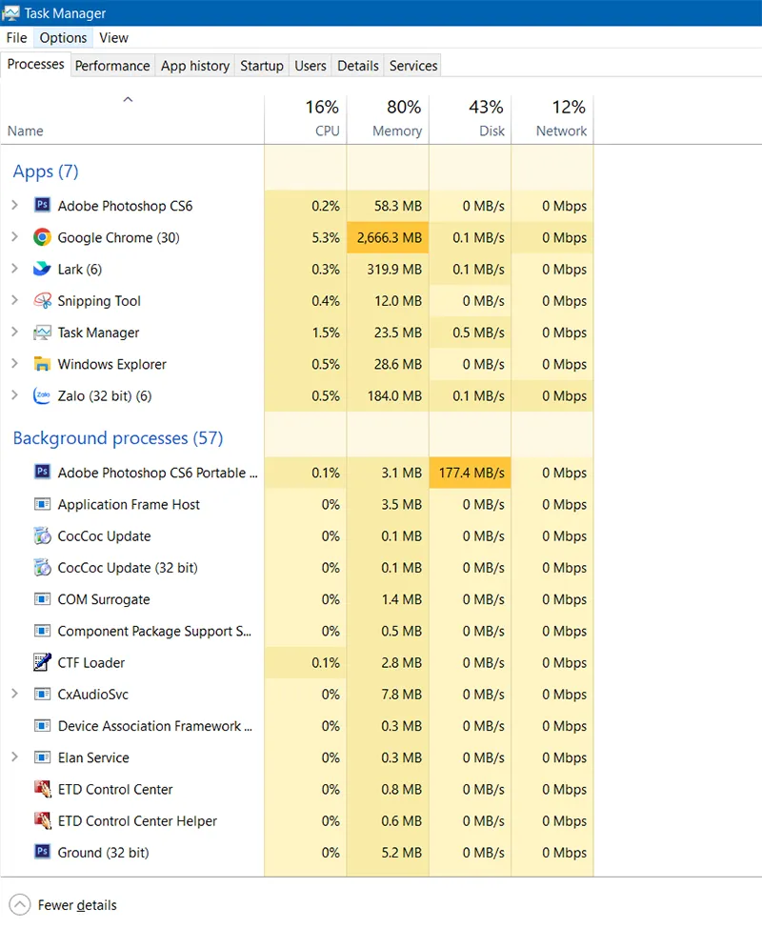
Task: Click the Lark app icon
Action: [x=42, y=269]
